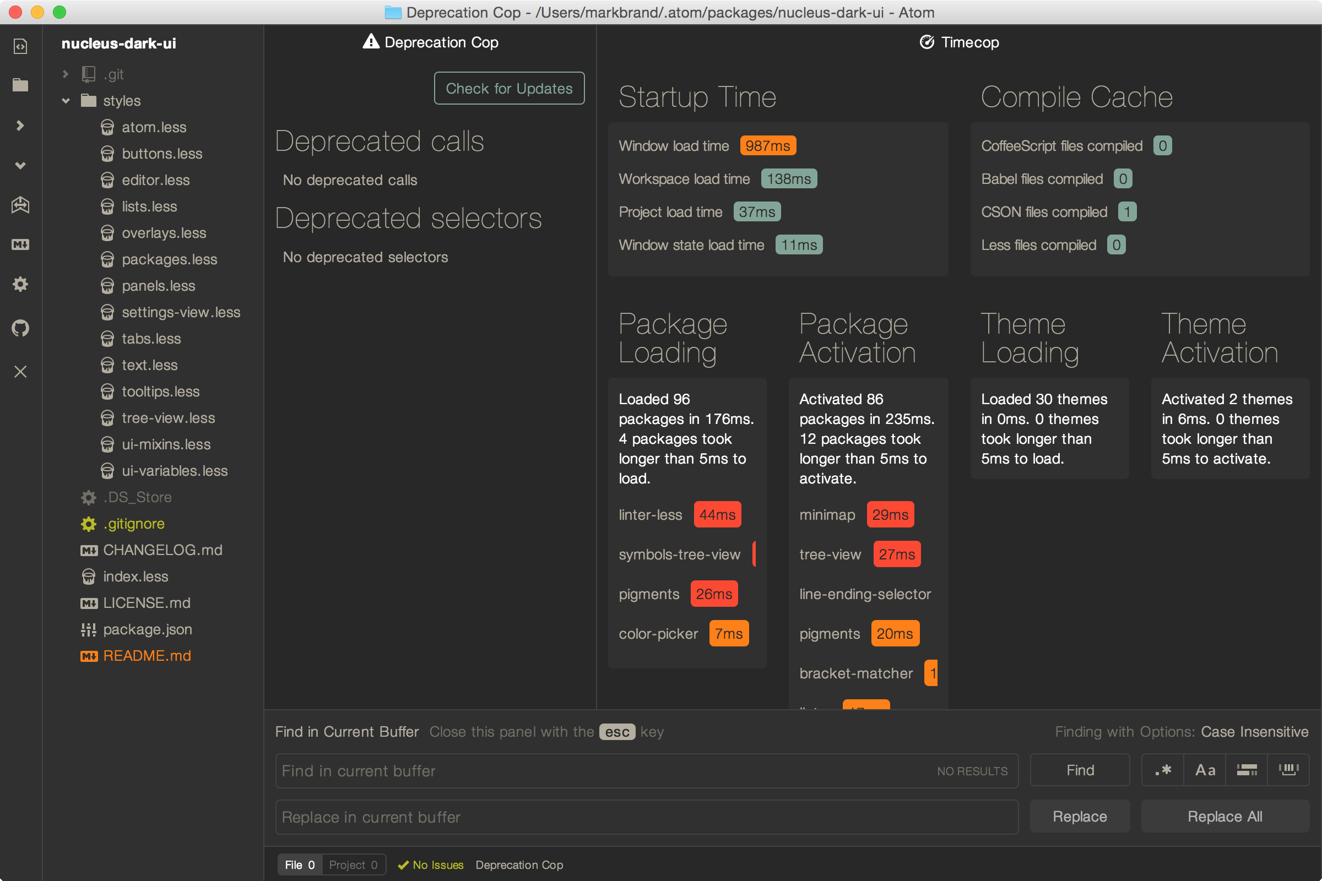
Task: Select Project 0 in the linter status
Action: point(354,864)
